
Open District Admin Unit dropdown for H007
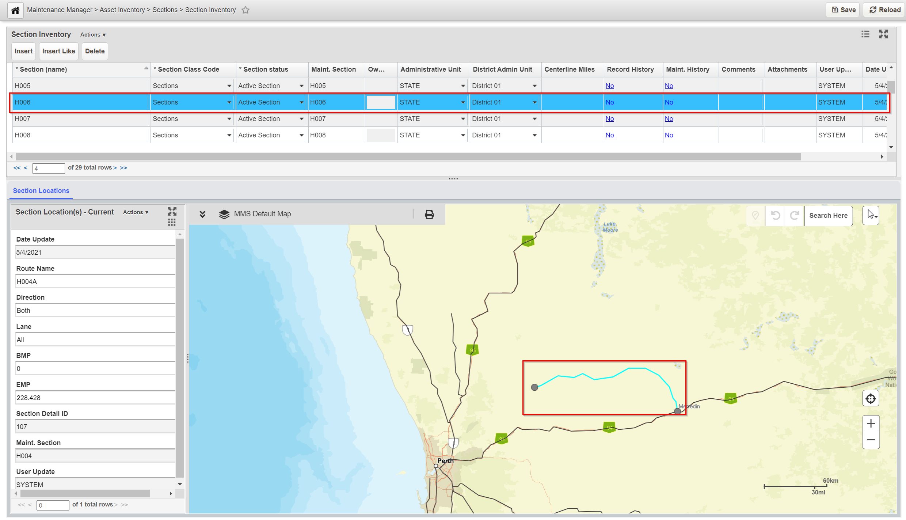(x=534, y=119)
